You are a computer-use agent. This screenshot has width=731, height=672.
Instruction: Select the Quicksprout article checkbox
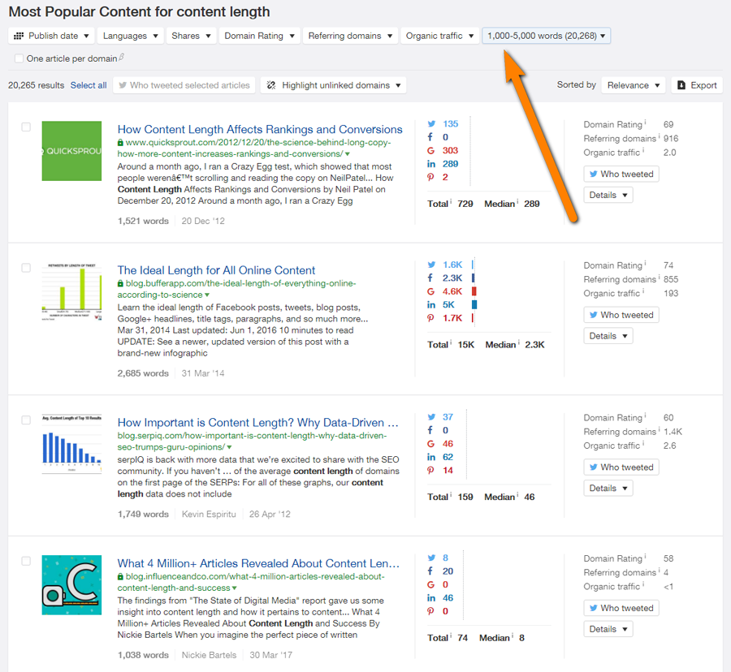(x=26, y=127)
